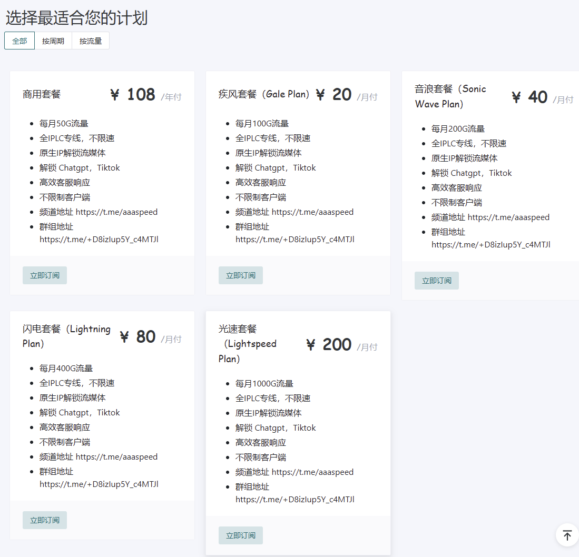Click 每月400G流量 in Lightning Plan
The height and width of the screenshot is (557, 579).
coord(66,368)
